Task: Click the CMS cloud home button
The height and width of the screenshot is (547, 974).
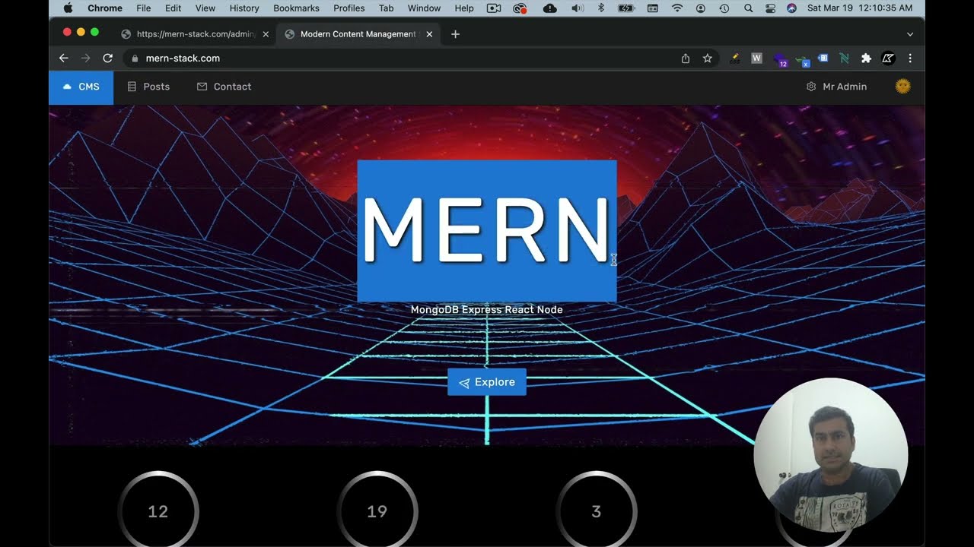Action: 81,87
